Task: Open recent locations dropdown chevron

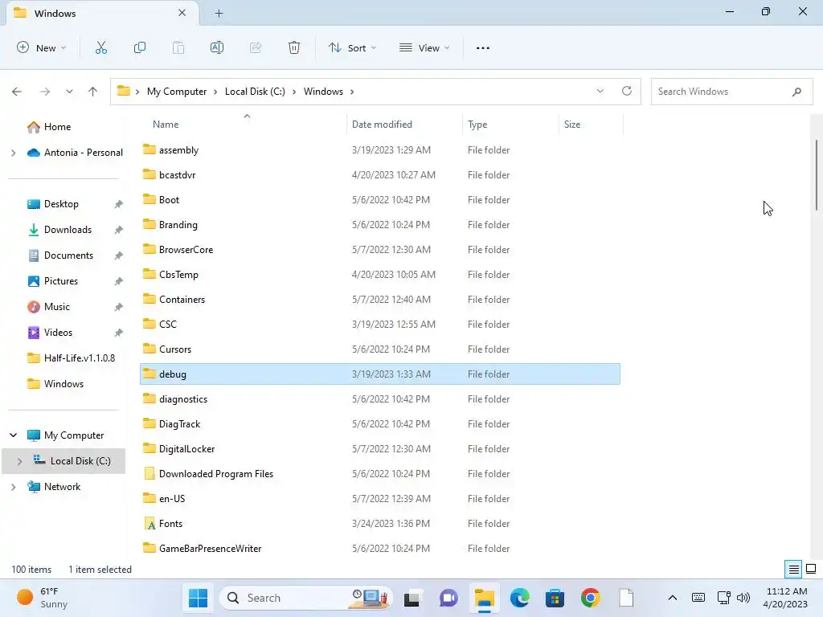Action: 69,92
